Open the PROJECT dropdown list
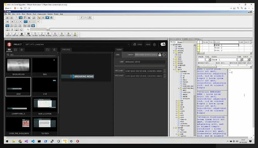 [128, 44]
